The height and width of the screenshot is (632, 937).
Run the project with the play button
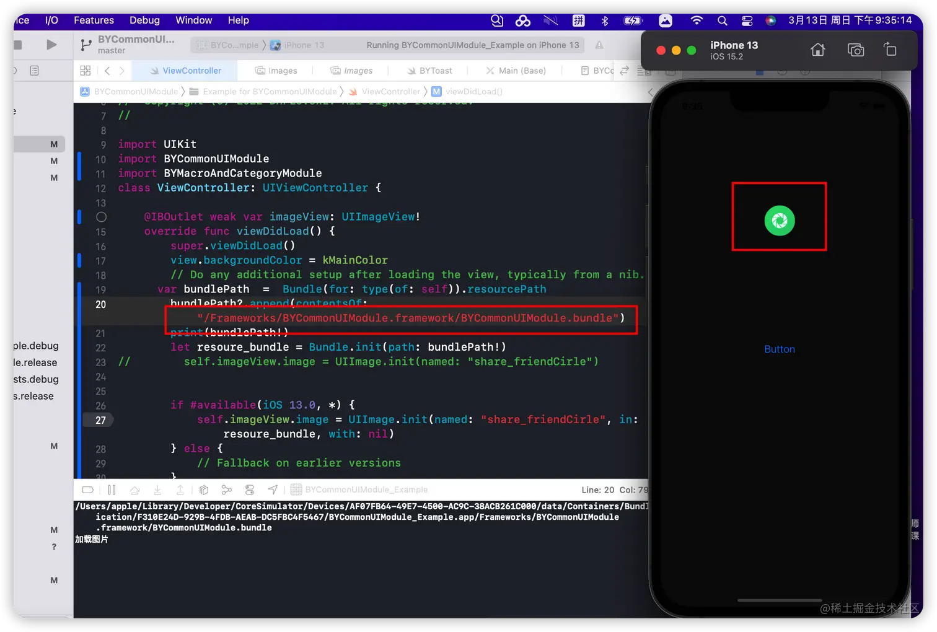pos(51,45)
